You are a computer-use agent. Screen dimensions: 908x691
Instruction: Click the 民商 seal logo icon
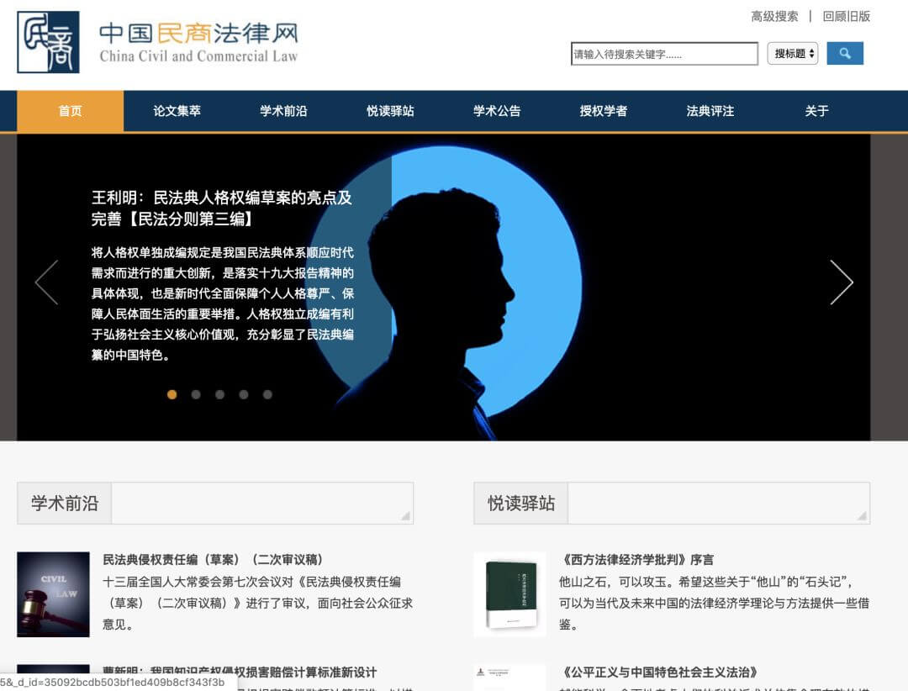point(46,42)
